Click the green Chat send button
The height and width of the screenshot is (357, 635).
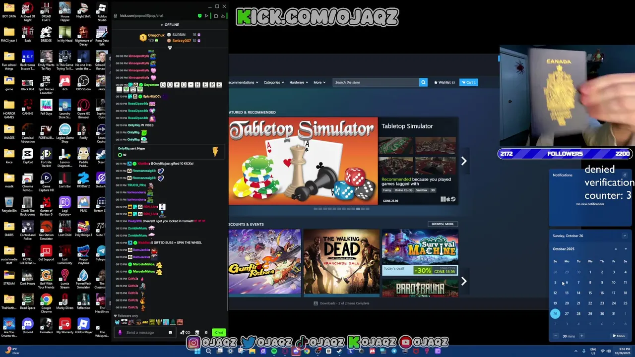(219, 333)
